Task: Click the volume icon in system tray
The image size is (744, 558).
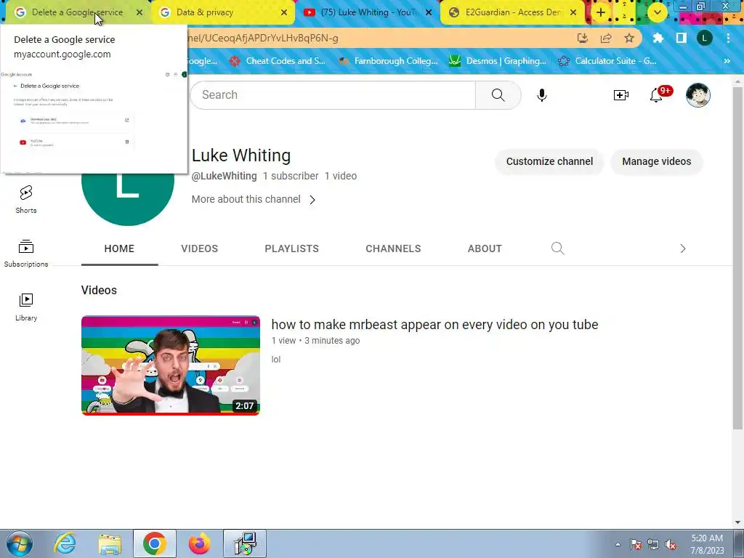Action: click(671, 545)
